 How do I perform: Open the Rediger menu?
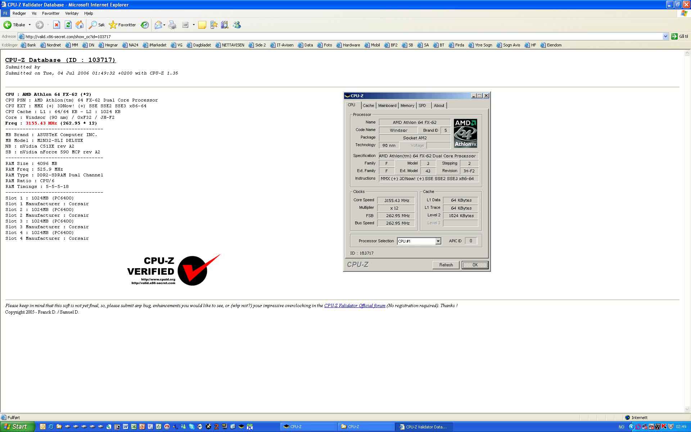click(x=19, y=13)
